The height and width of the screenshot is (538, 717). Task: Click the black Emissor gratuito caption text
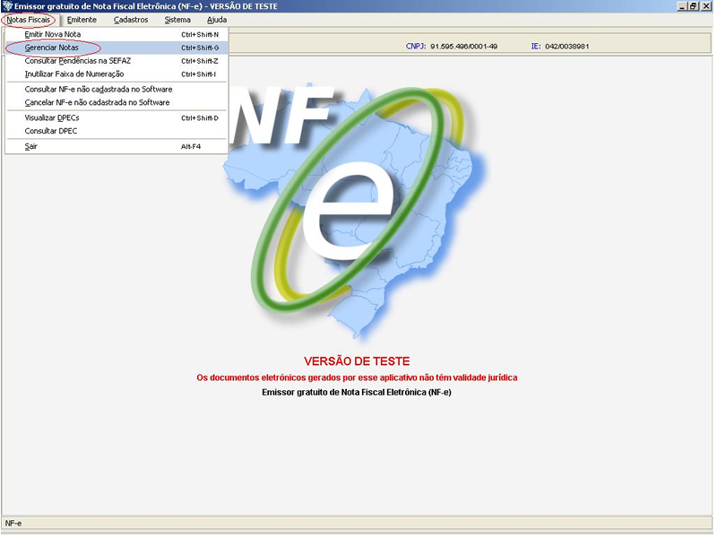[357, 393]
